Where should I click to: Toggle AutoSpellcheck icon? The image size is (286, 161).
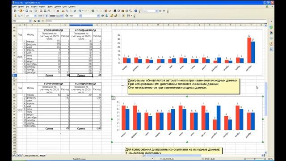(58, 11)
